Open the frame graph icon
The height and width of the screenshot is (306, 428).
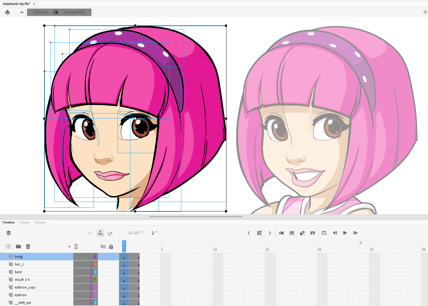click(110, 233)
